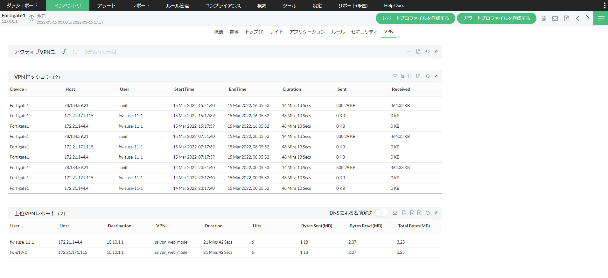Viewport: 608px width, 278px height.
Task: Email the top VPN report widget
Action: click(395, 213)
